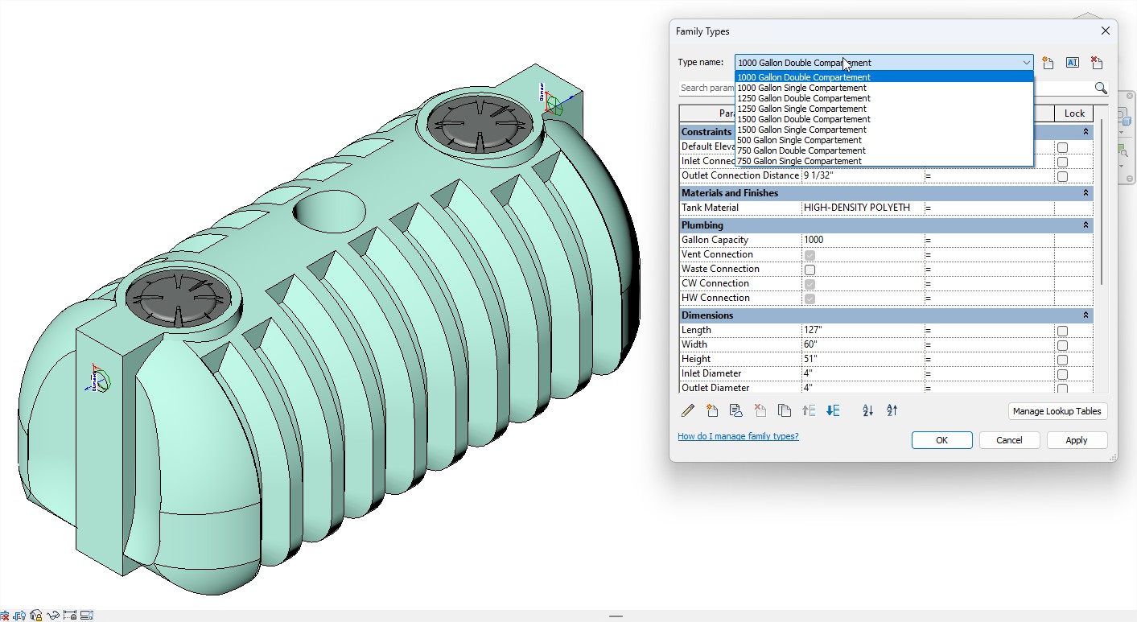Image resolution: width=1137 pixels, height=622 pixels.
Task: Click the Crop Region red-X icon
Action: pos(4,616)
